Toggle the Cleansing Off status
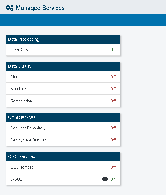Screen dimensions: 166x195 pos(113,77)
